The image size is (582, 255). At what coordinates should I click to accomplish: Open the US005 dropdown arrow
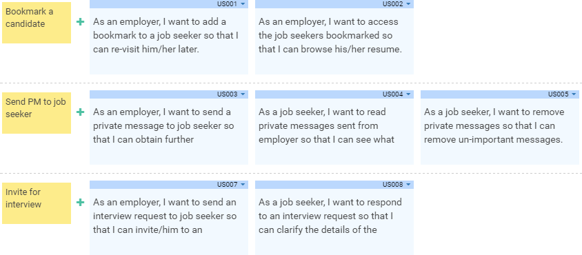pos(574,94)
